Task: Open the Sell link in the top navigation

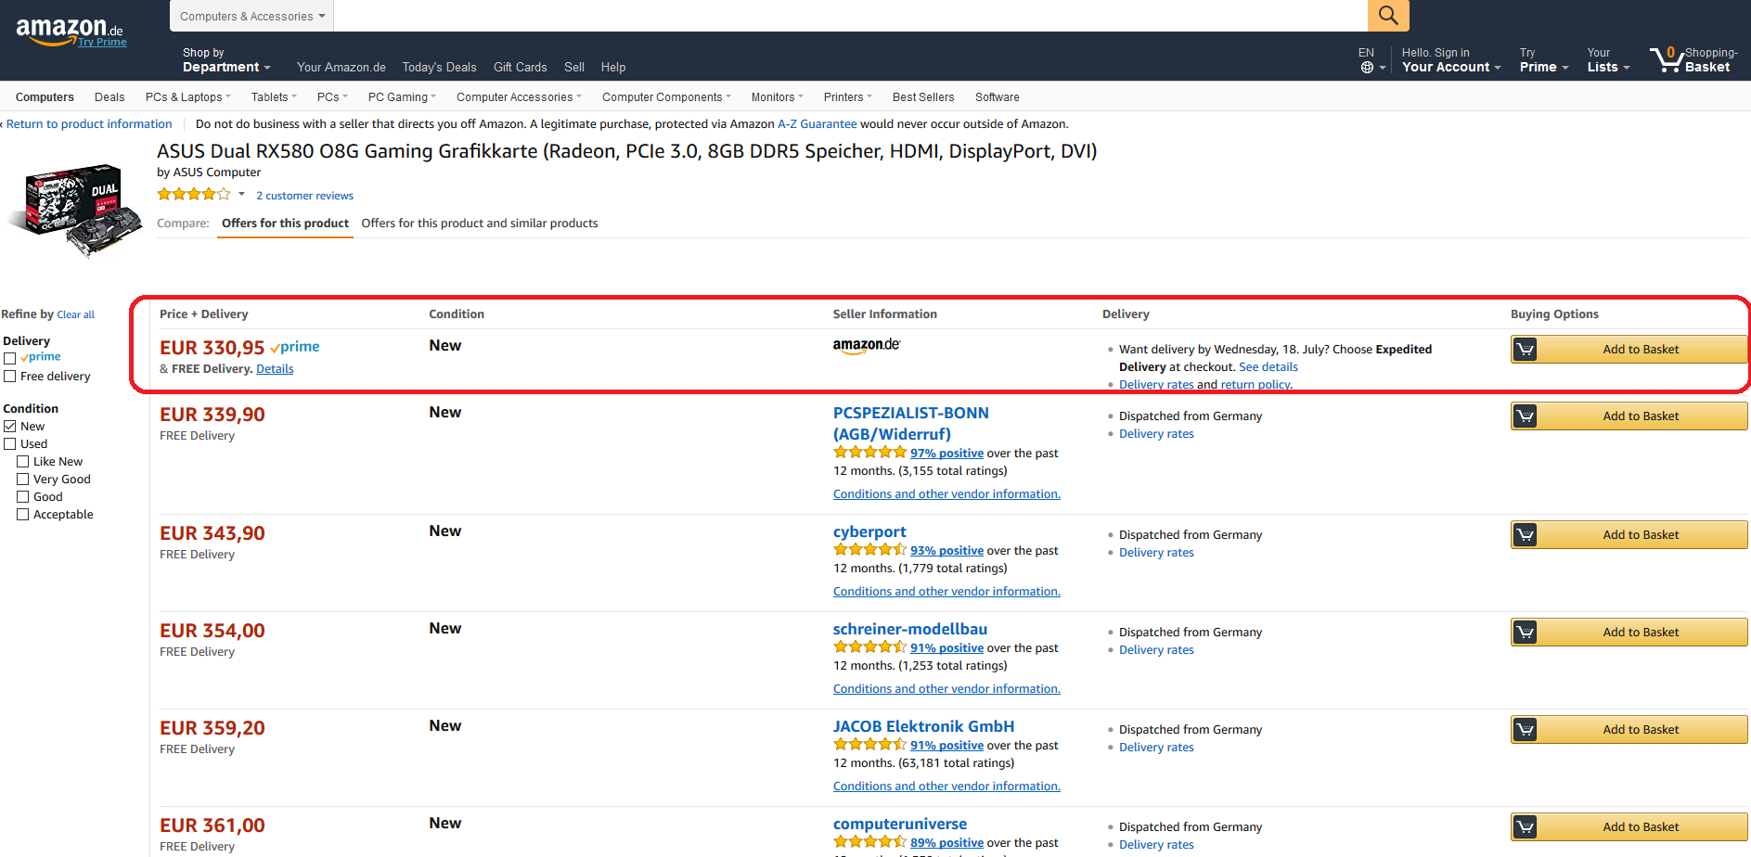Action: [574, 68]
